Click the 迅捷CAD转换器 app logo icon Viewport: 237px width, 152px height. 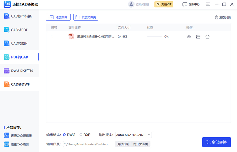(7, 4)
